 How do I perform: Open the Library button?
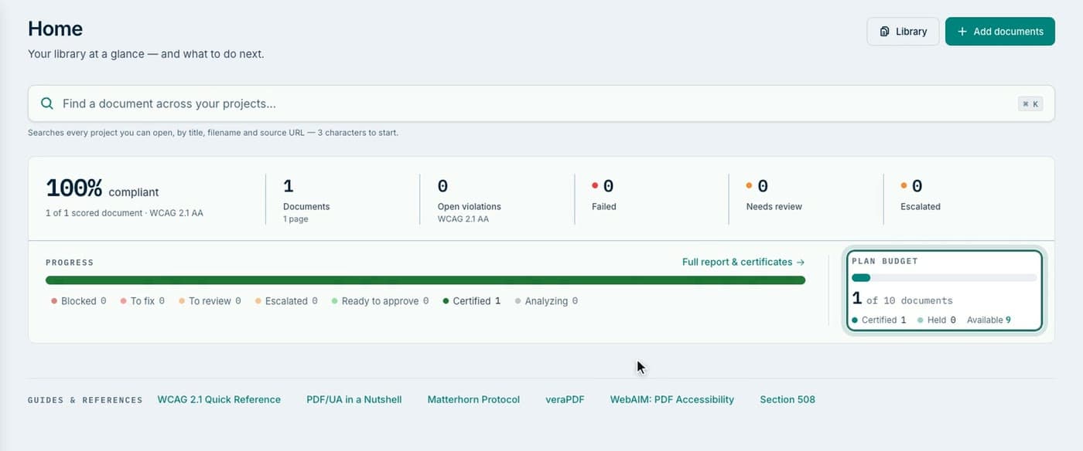pos(903,32)
